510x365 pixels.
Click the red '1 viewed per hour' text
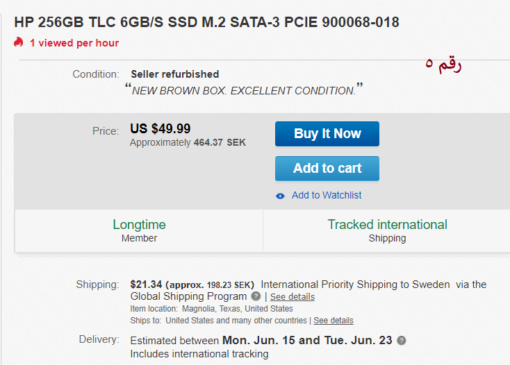point(74,43)
